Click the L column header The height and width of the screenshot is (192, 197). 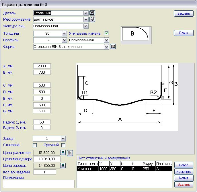pos(126,164)
